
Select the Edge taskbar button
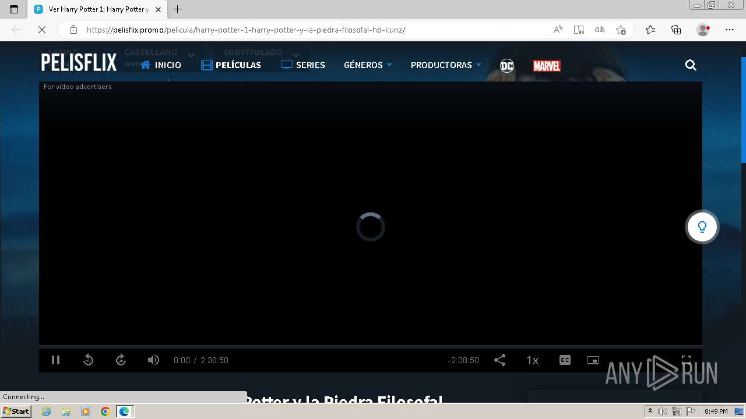125,411
